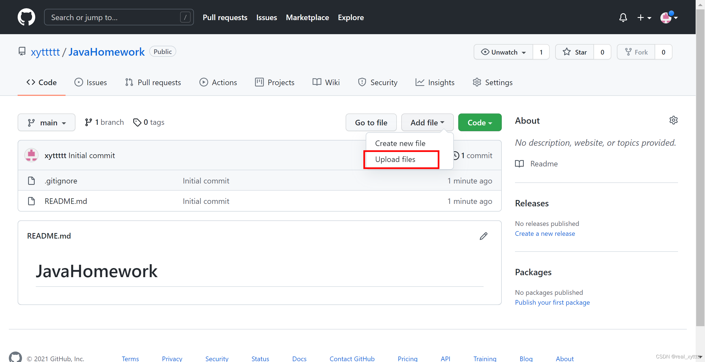This screenshot has height=362, width=705.
Task: Focus the Search or jump to field
Action: pyautogui.click(x=116, y=17)
